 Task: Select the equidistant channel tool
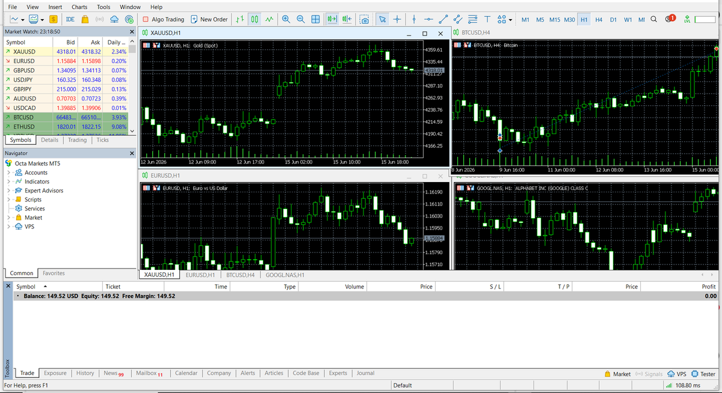458,19
